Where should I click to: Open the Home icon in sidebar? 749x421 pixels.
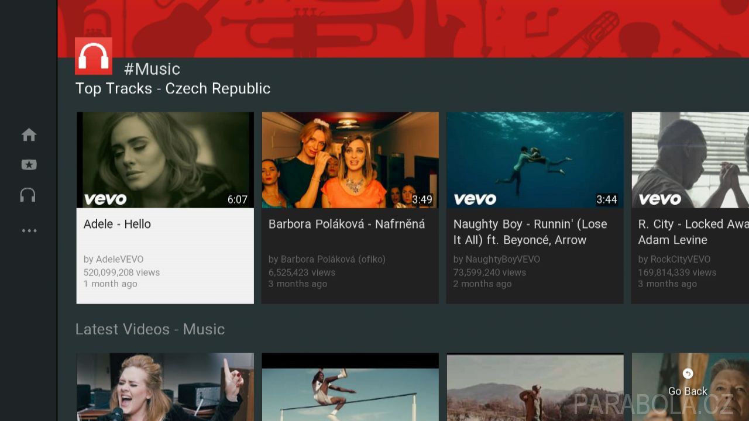click(x=29, y=135)
